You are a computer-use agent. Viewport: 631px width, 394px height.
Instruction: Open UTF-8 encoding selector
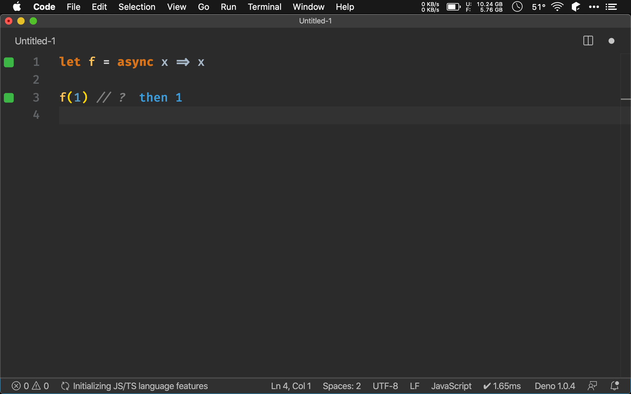pos(385,386)
